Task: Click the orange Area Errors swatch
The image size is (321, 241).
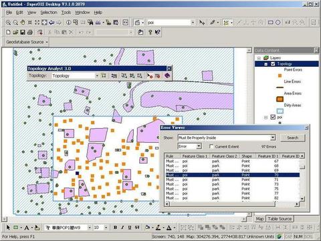Action: pyautogui.click(x=280, y=99)
